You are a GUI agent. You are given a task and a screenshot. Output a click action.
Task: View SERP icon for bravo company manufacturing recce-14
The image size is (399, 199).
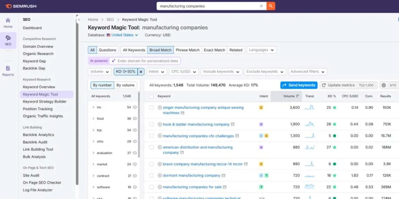click(x=246, y=164)
